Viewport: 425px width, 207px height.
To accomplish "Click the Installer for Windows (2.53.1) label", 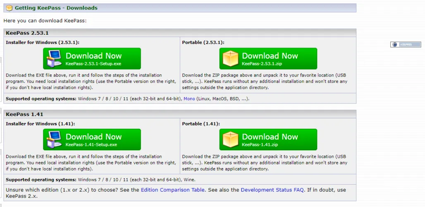I will [43, 42].
